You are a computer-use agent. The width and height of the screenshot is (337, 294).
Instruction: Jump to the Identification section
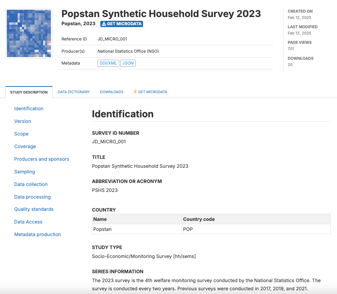pos(29,109)
